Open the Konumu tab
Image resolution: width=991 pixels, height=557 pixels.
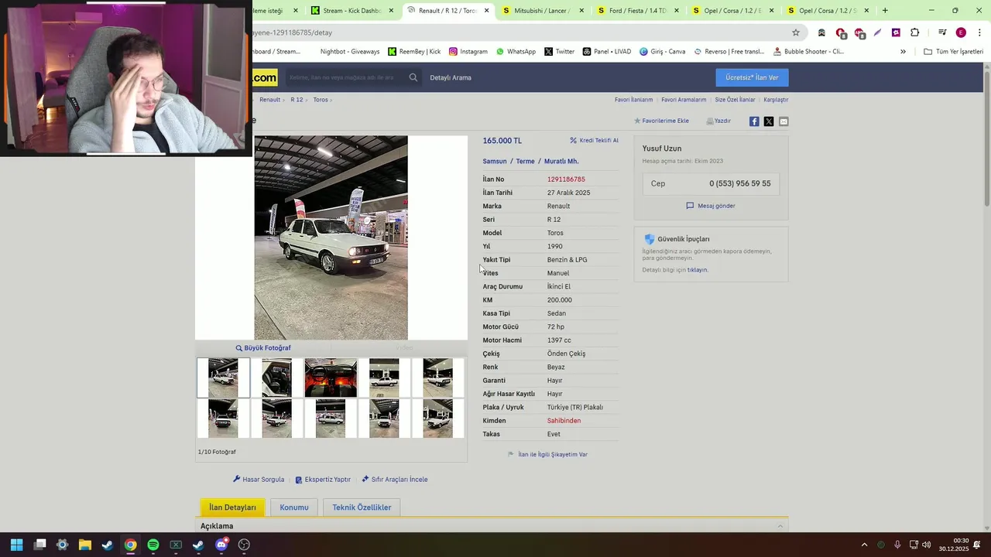[x=294, y=507]
